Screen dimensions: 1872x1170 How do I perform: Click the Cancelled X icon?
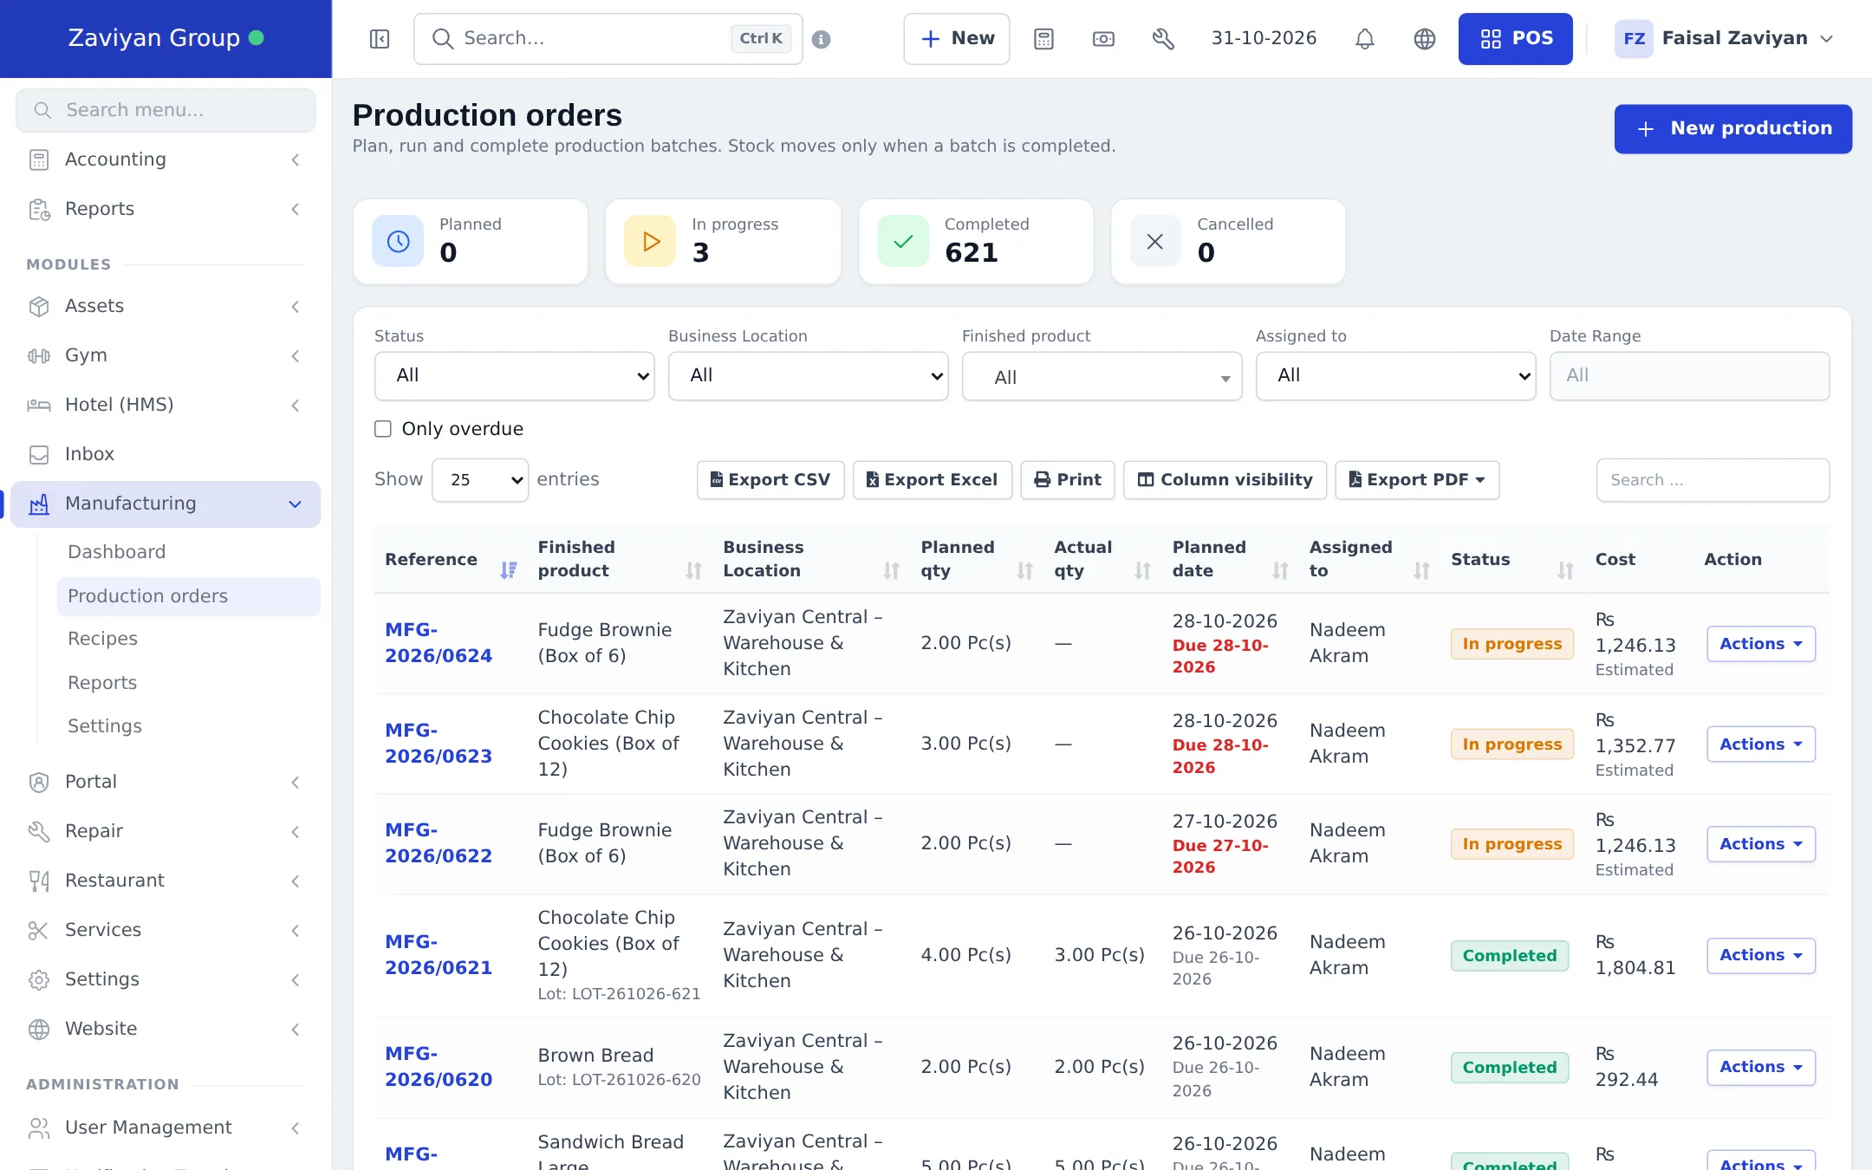(1155, 241)
